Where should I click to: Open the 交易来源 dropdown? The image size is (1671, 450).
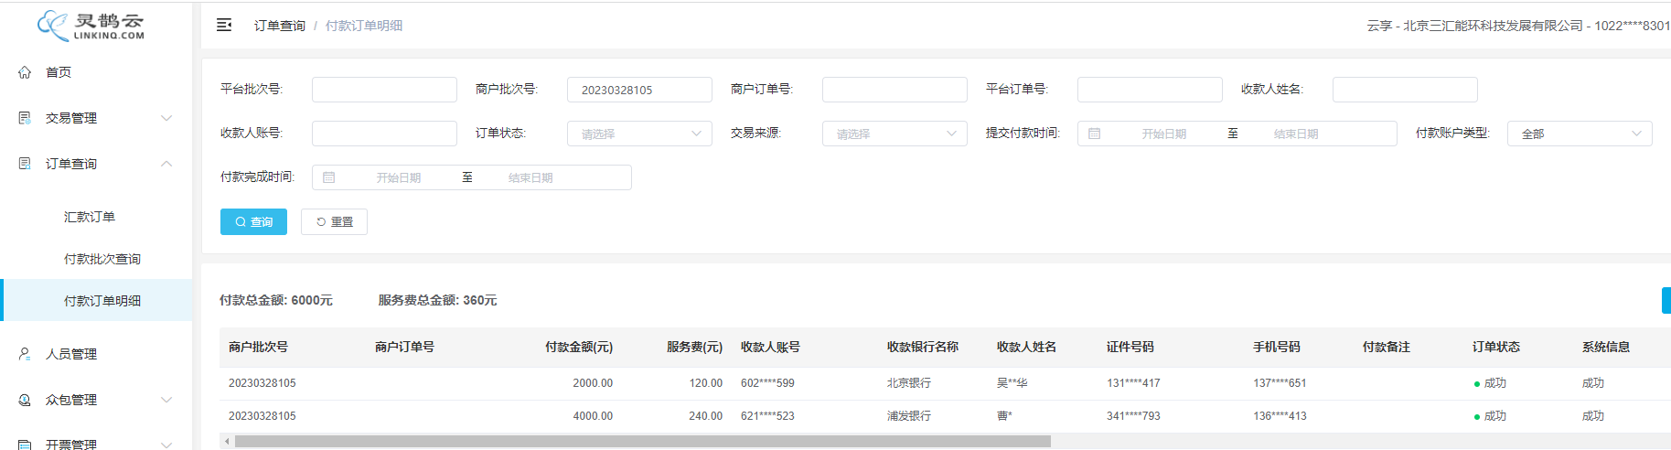[x=894, y=134]
